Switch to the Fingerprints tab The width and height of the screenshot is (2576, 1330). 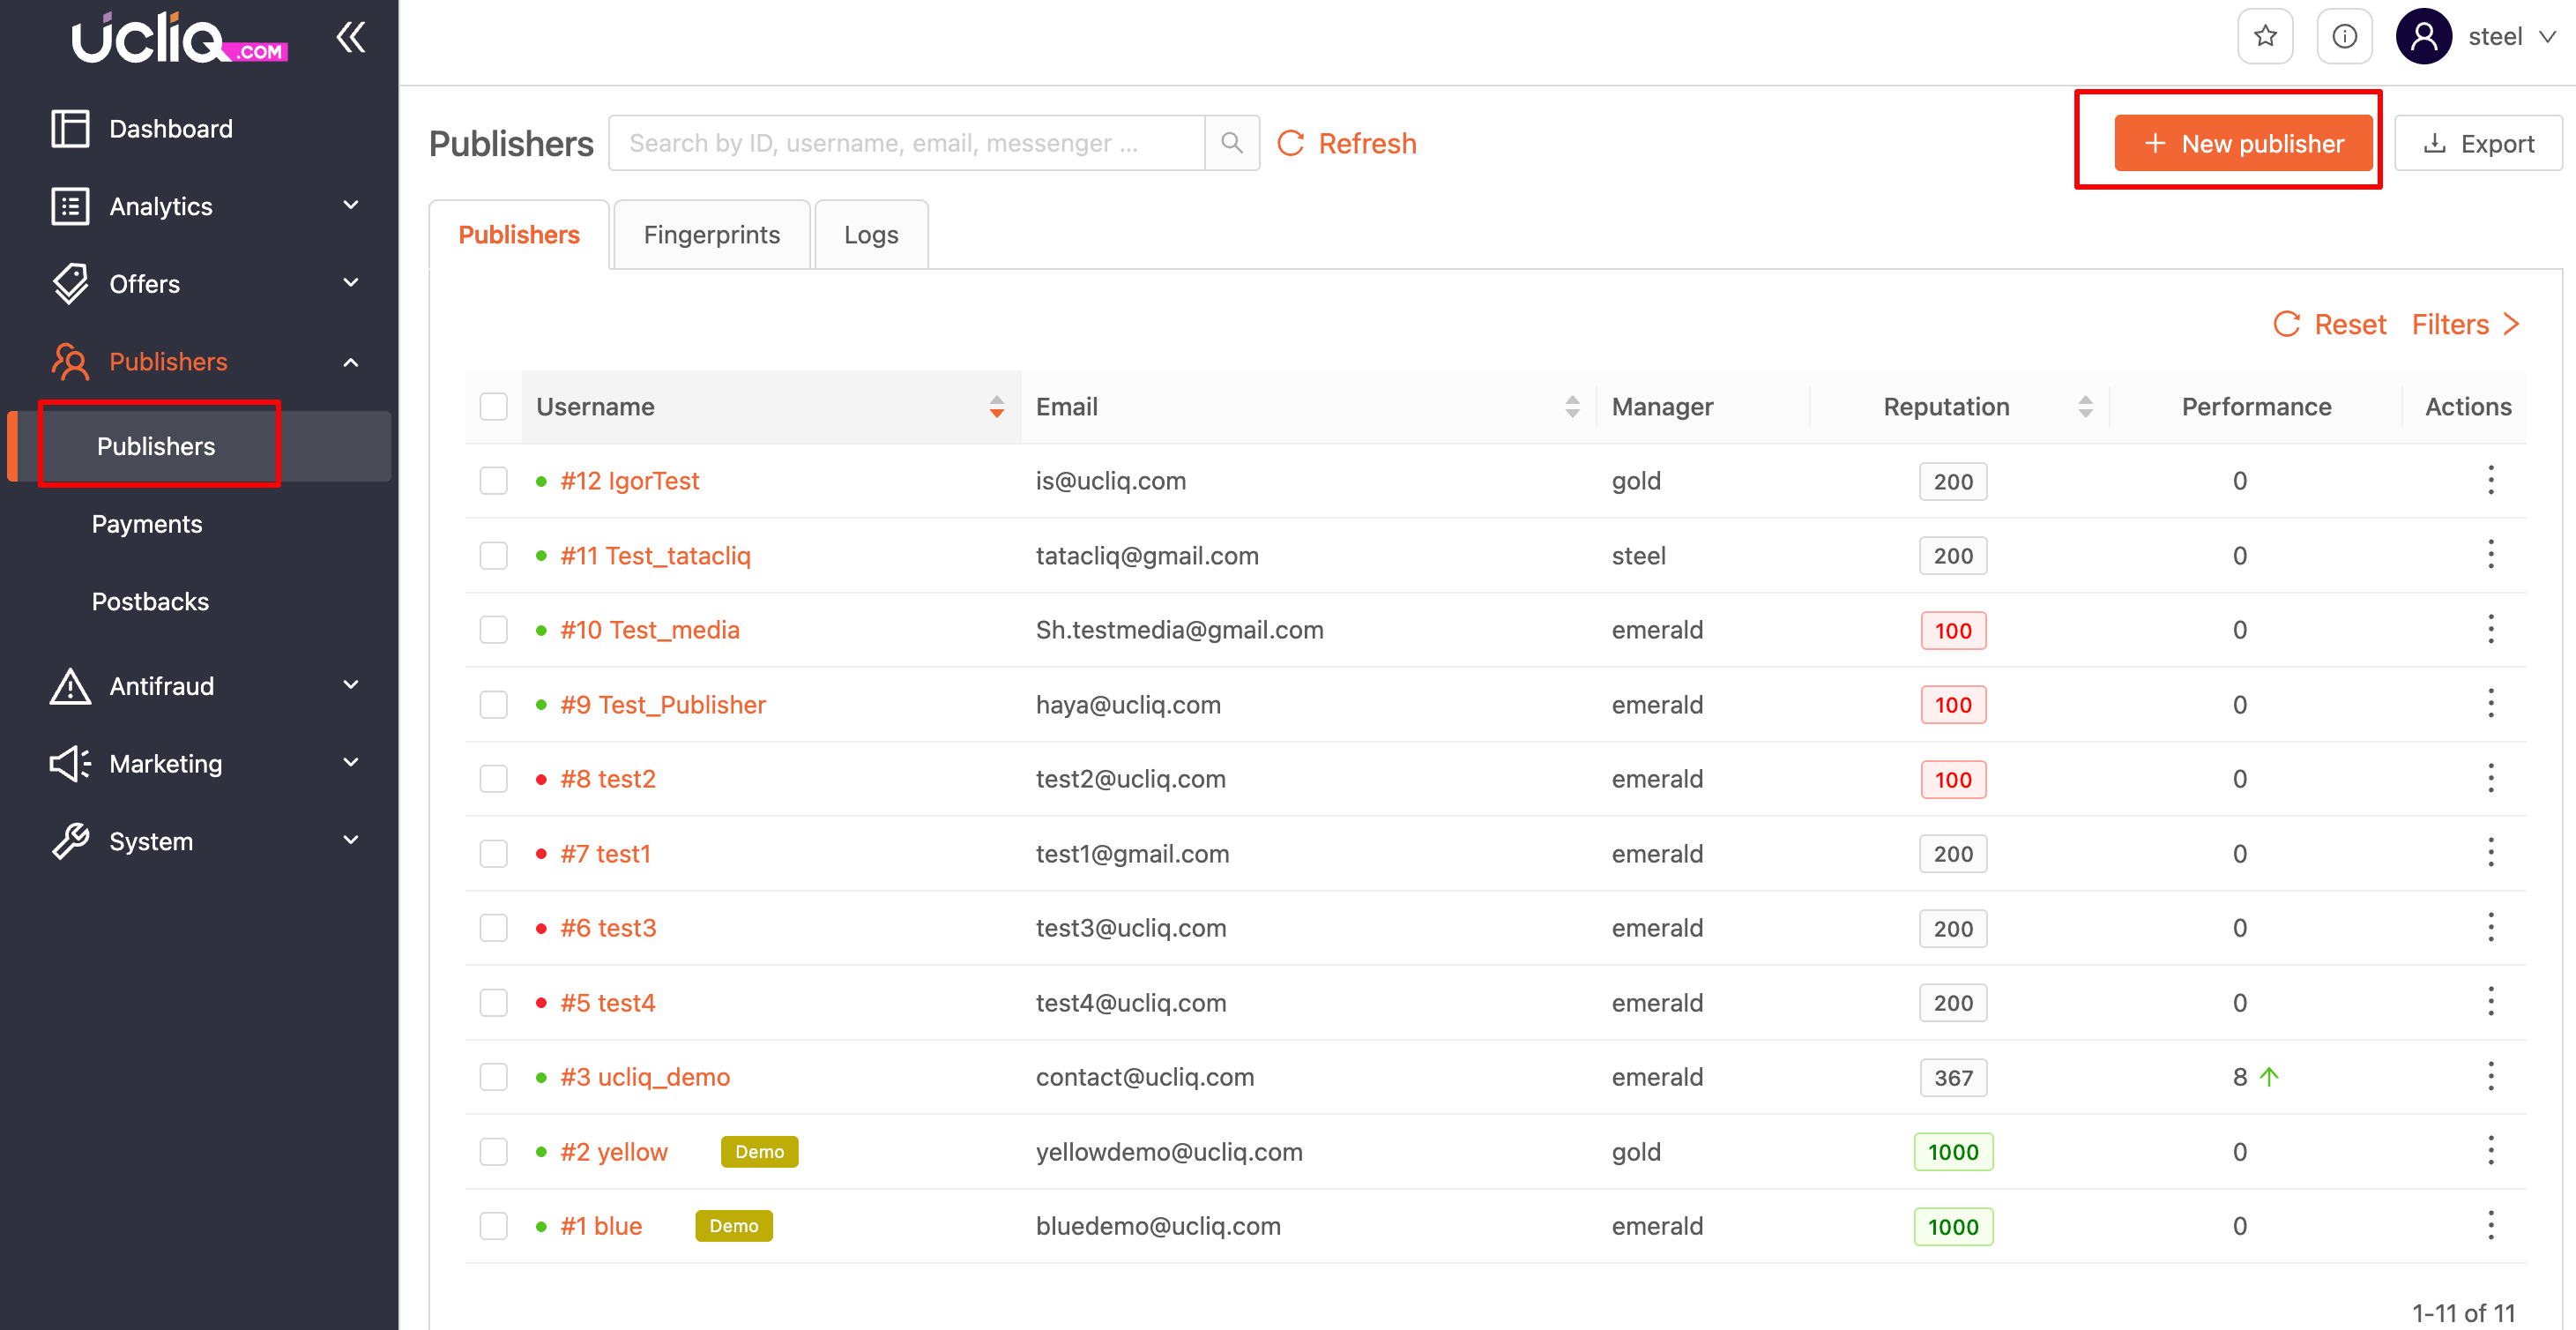711,235
